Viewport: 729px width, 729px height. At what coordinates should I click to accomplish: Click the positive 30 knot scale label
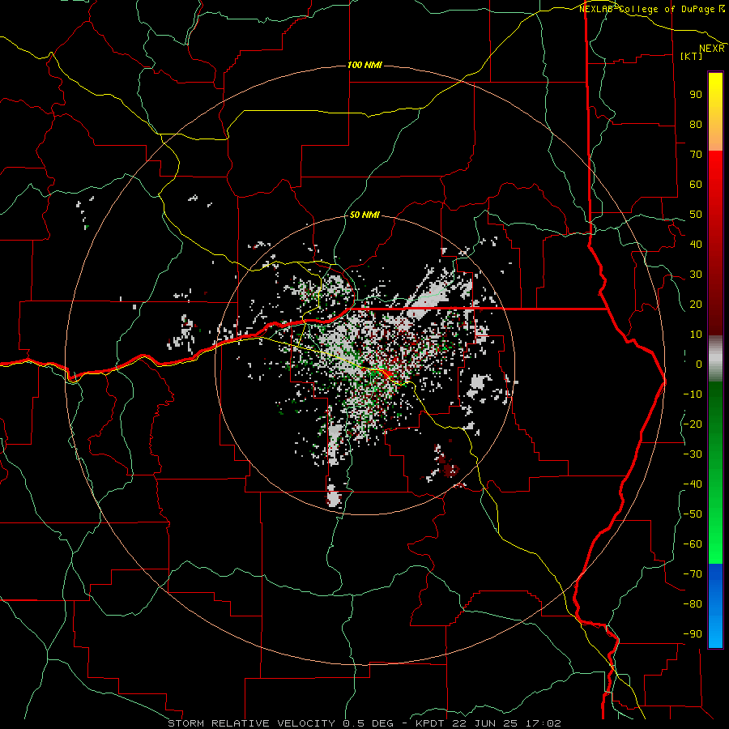pos(696,275)
